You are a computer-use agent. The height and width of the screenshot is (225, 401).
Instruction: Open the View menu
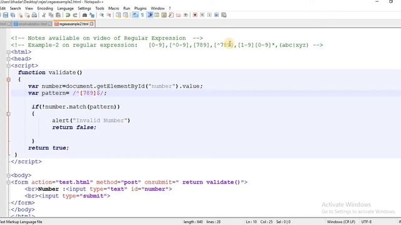click(x=29, y=8)
